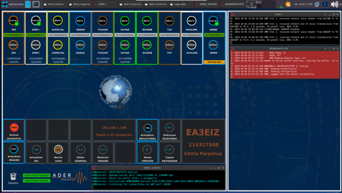Image resolution: width=342 pixels, height=193 pixels.
Task: Edit YSF configuration with Editar
Action: coord(169,45)
